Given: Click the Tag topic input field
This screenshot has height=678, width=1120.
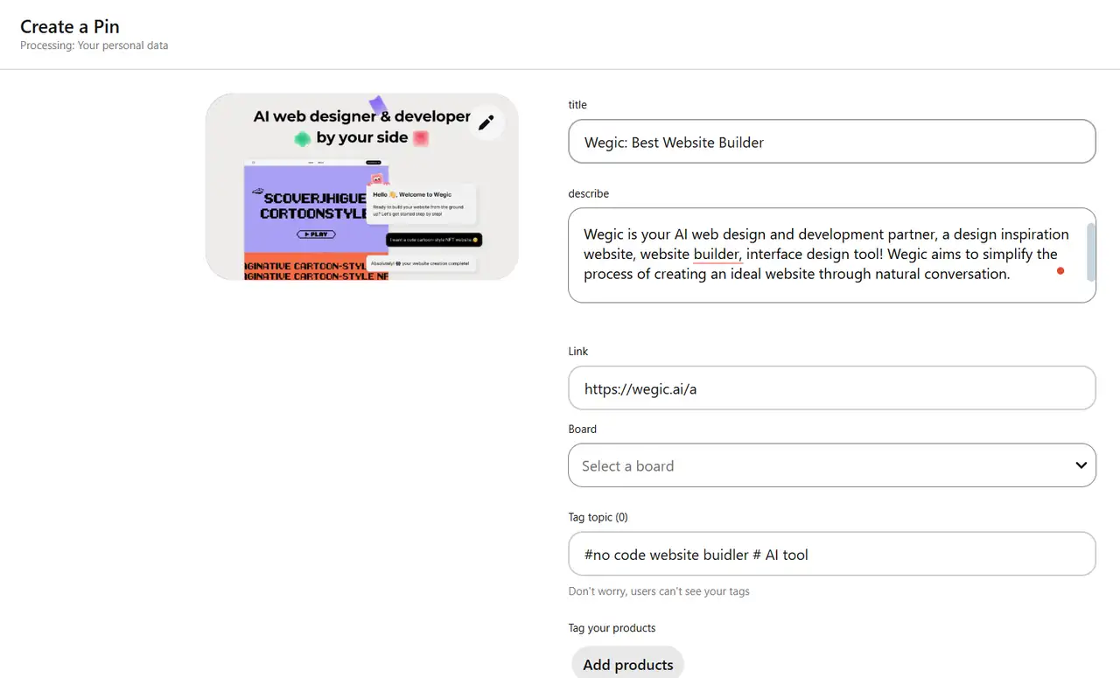Looking at the screenshot, I should (832, 554).
